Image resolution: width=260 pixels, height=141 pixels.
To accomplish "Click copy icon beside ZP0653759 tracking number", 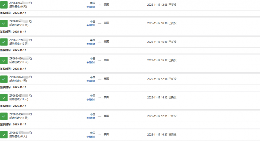I will (31, 40).
